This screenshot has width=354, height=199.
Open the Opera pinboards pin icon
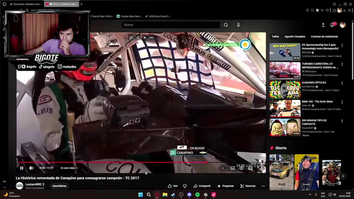click(x=308, y=10)
